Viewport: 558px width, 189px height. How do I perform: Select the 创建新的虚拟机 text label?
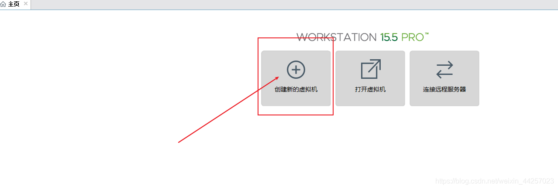(296, 89)
